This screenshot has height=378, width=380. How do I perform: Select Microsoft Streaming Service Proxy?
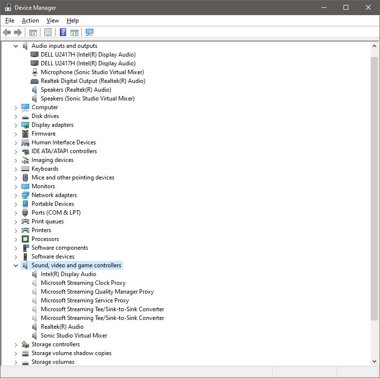point(85,300)
